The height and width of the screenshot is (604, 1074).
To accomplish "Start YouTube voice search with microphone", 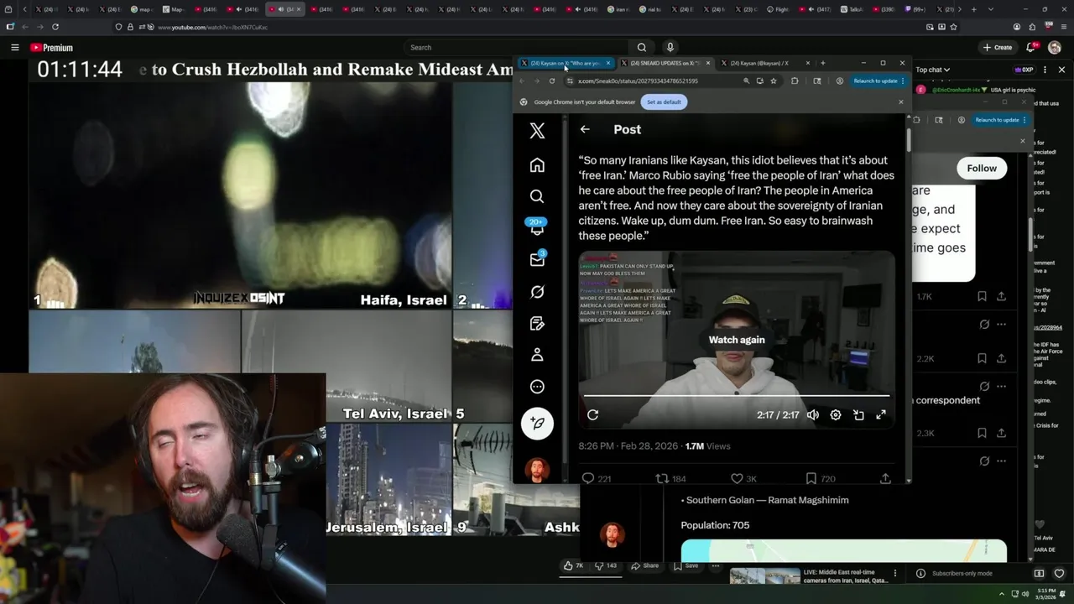I will pyautogui.click(x=670, y=47).
